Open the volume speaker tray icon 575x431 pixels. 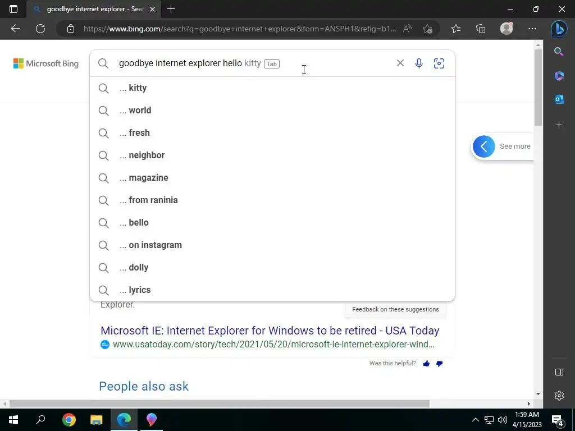pos(503,420)
